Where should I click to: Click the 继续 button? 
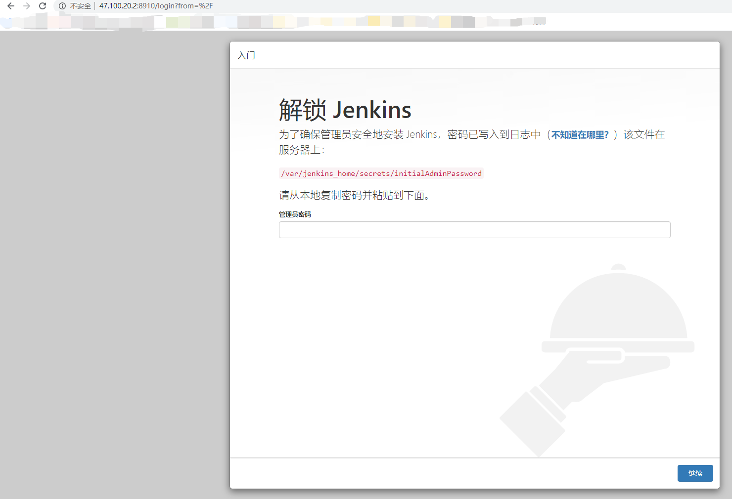click(695, 473)
